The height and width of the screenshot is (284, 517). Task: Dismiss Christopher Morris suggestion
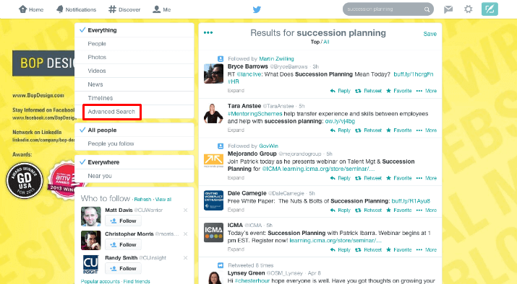point(185,234)
